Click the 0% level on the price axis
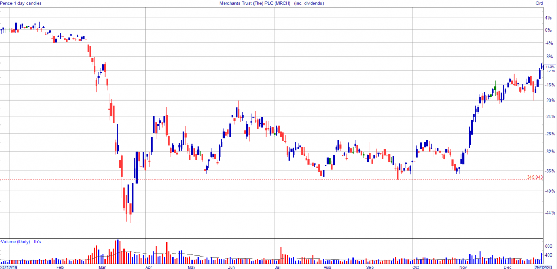Image resolution: width=557 pixels, height=269 pixels. coord(548,30)
